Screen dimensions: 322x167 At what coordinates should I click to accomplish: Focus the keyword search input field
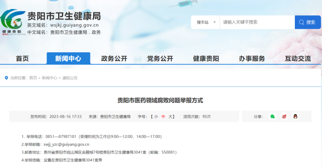point(257,22)
